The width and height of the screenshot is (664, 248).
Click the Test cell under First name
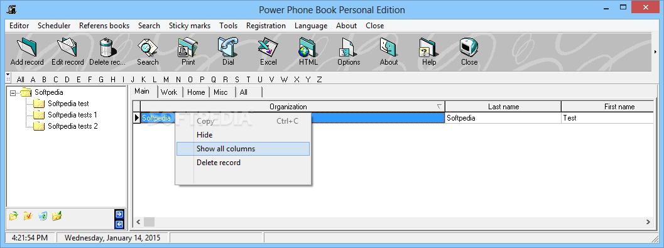(607, 118)
